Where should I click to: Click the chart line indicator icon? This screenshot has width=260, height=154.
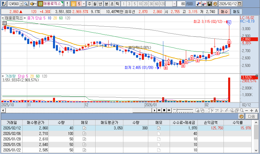click(x=204, y=4)
